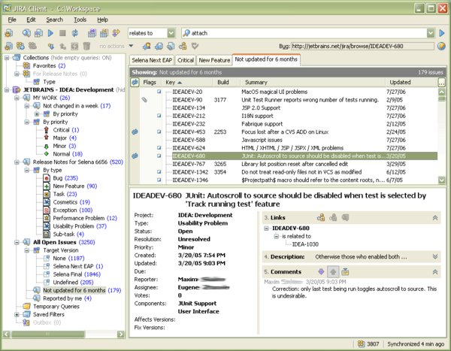Collapse the MY WORK tree node

tap(16, 98)
